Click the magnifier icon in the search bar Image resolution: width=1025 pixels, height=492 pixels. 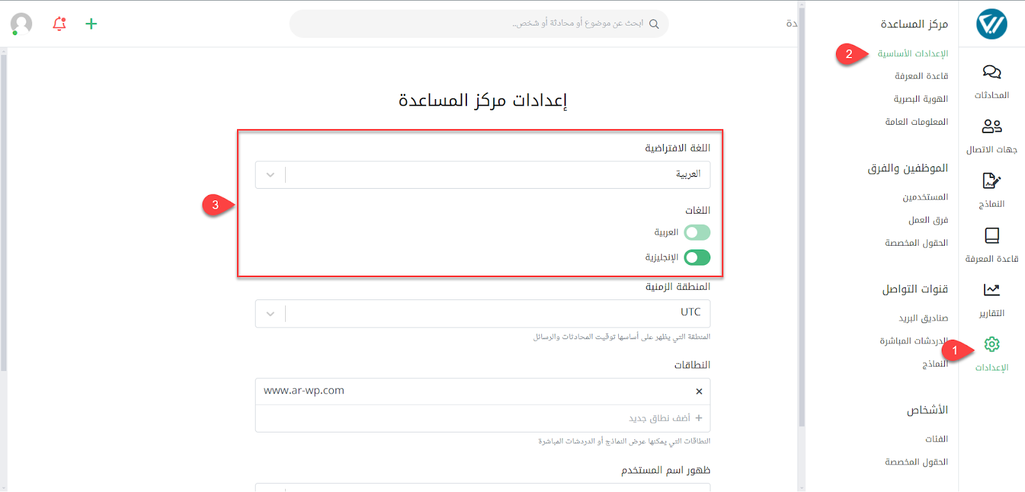654,24
